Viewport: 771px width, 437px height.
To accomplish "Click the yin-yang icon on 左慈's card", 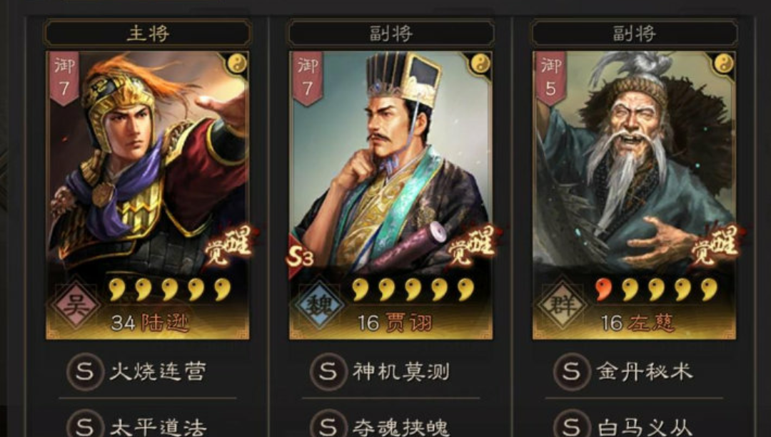I will tap(723, 63).
